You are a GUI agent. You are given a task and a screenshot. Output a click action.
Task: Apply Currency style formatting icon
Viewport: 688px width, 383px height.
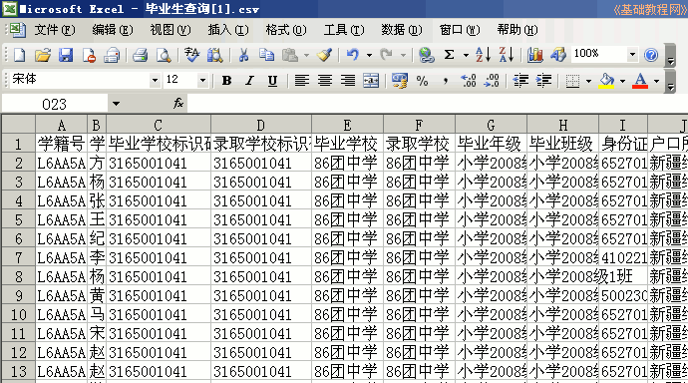399,81
